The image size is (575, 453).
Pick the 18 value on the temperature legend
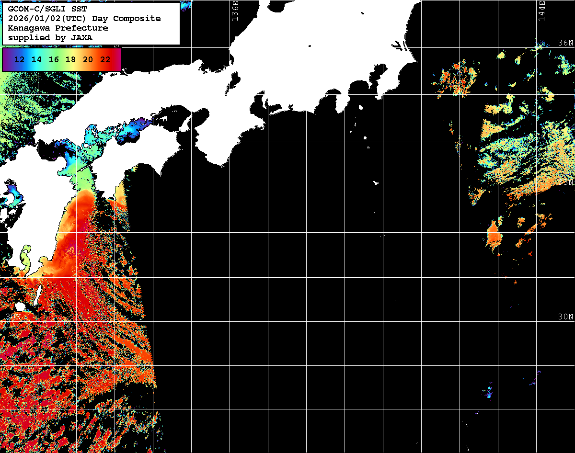[70, 60]
